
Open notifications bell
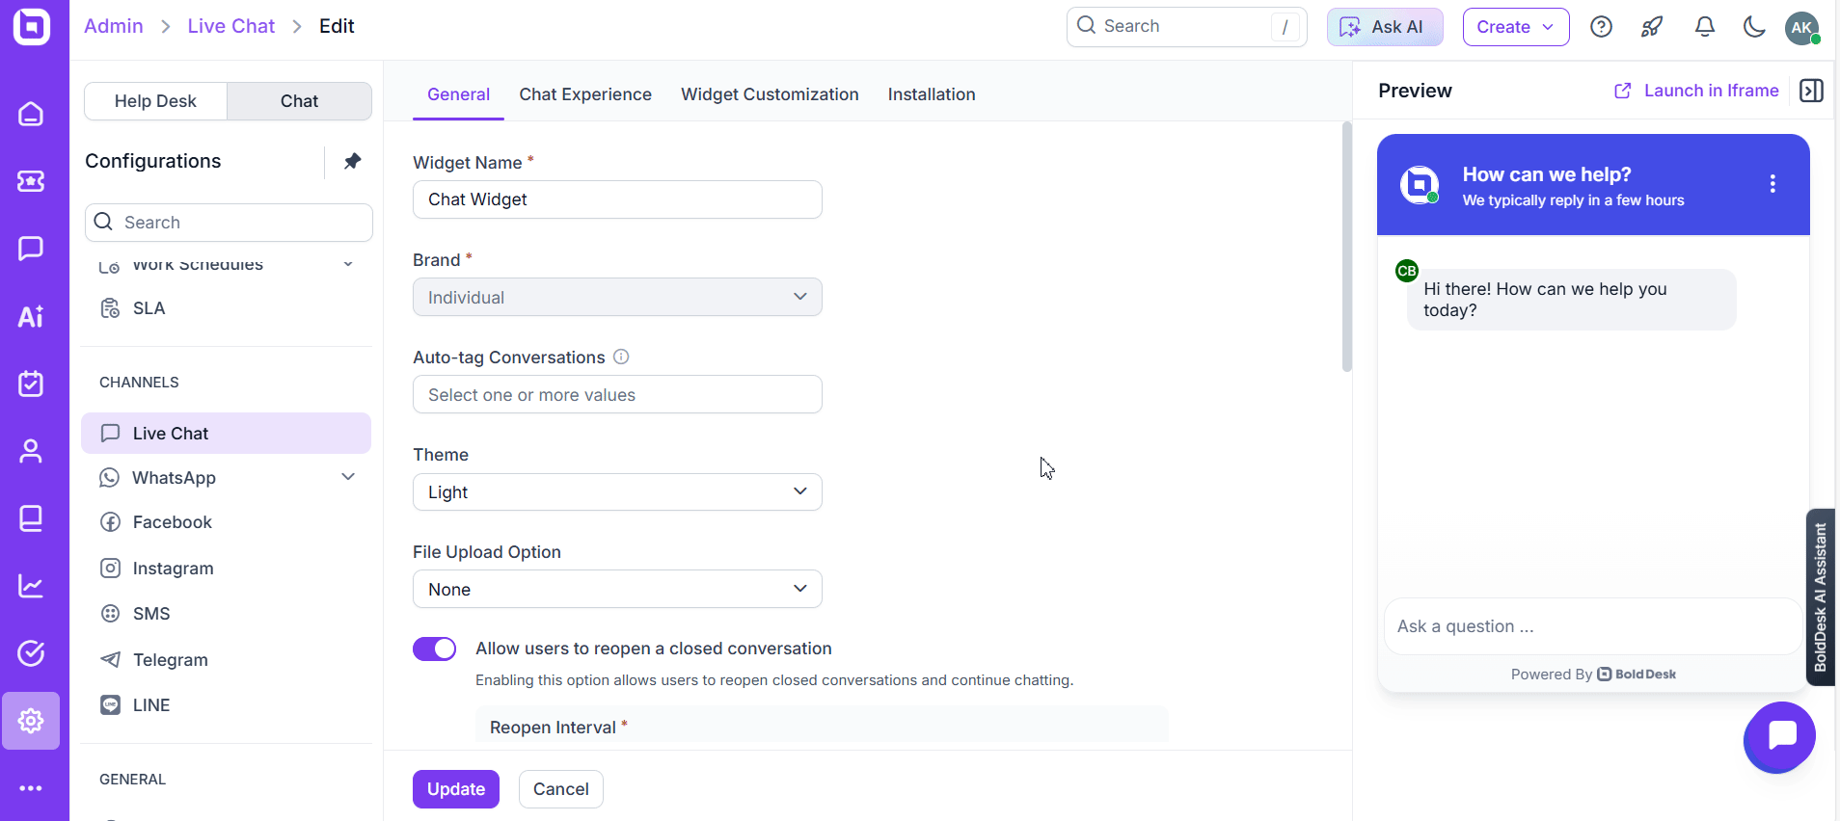tap(1704, 27)
